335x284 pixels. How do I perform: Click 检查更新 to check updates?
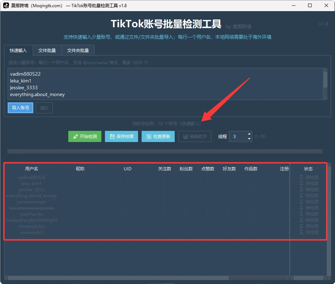(x=158, y=137)
